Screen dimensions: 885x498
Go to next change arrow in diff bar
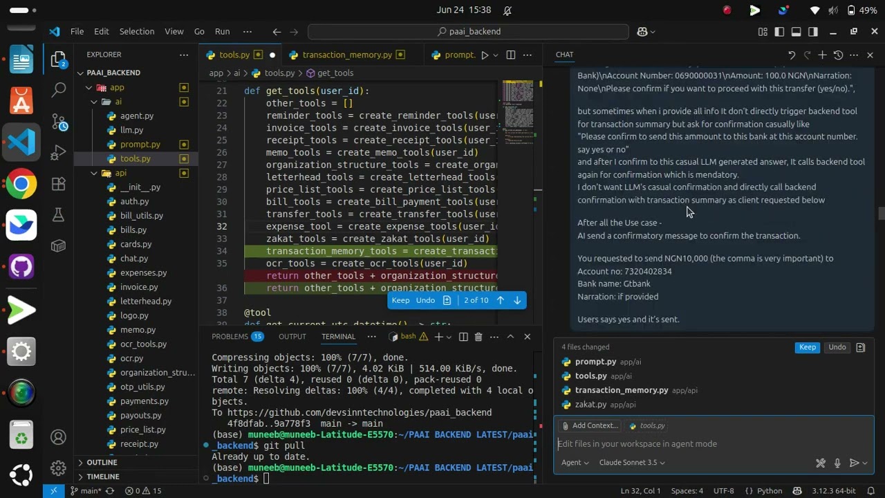point(516,300)
